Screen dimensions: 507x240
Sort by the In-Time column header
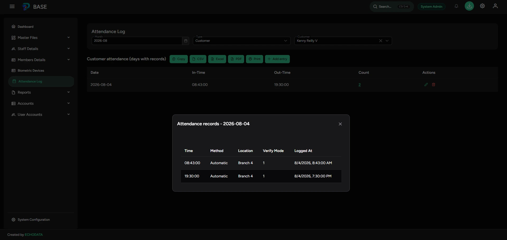[198, 72]
